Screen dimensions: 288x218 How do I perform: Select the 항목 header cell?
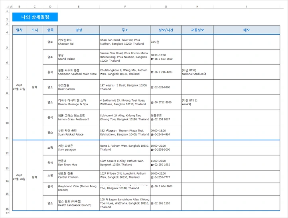[x=50, y=30]
